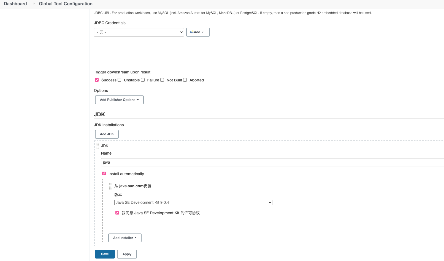Toggle Install automatically checkbox

pos(104,174)
